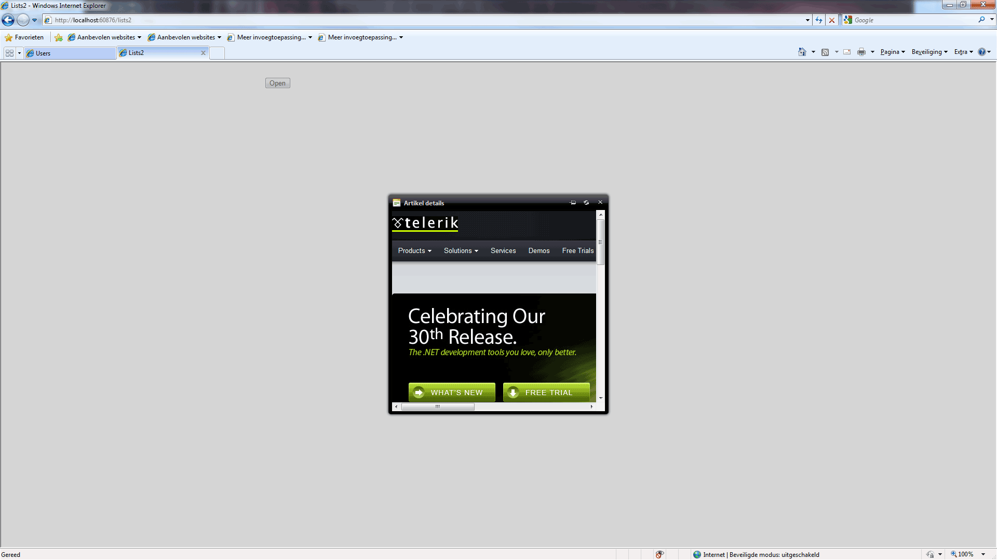Click the Home page icon
Screen dimensions: 997x560
[802, 52]
